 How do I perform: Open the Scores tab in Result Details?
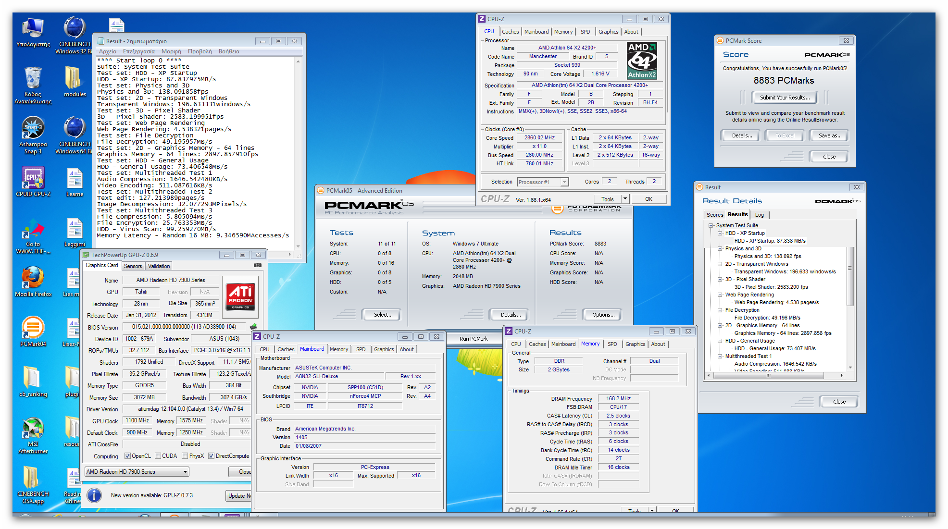pos(714,215)
